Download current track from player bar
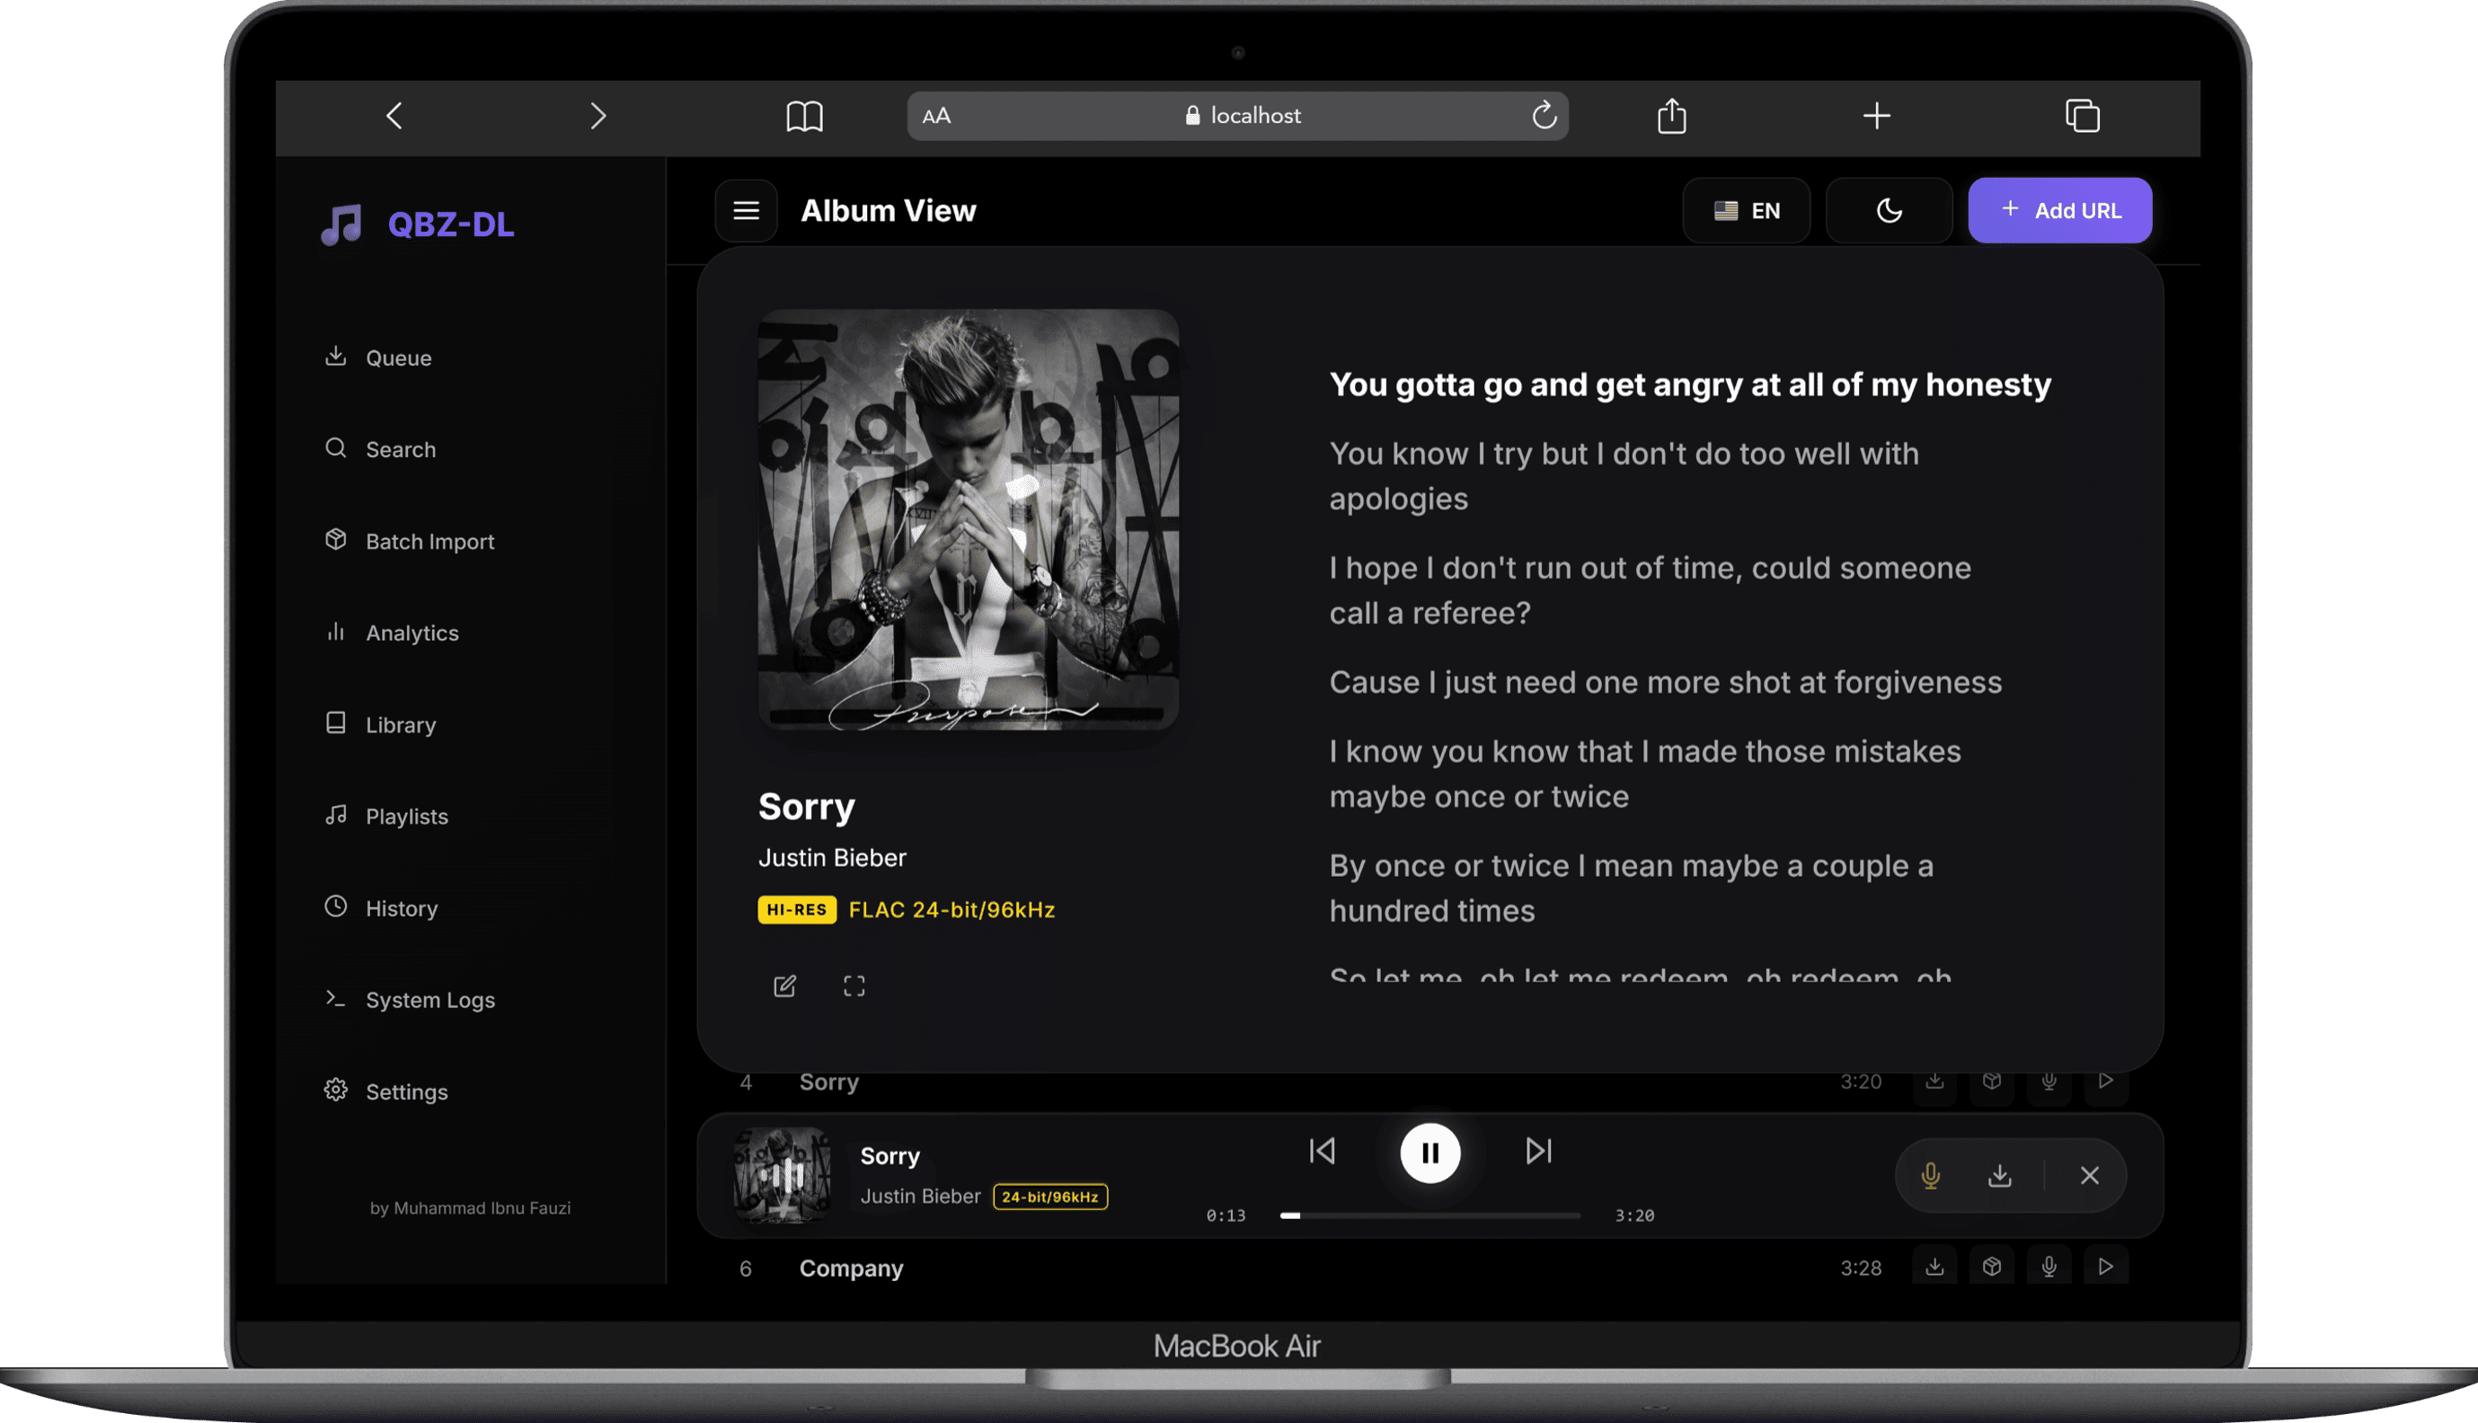The image size is (2478, 1423). [x=1999, y=1176]
